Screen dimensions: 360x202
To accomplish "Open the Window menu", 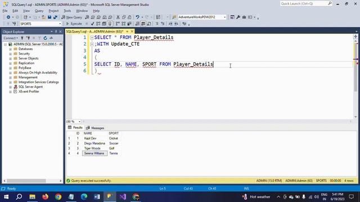I will [x=82, y=11].
